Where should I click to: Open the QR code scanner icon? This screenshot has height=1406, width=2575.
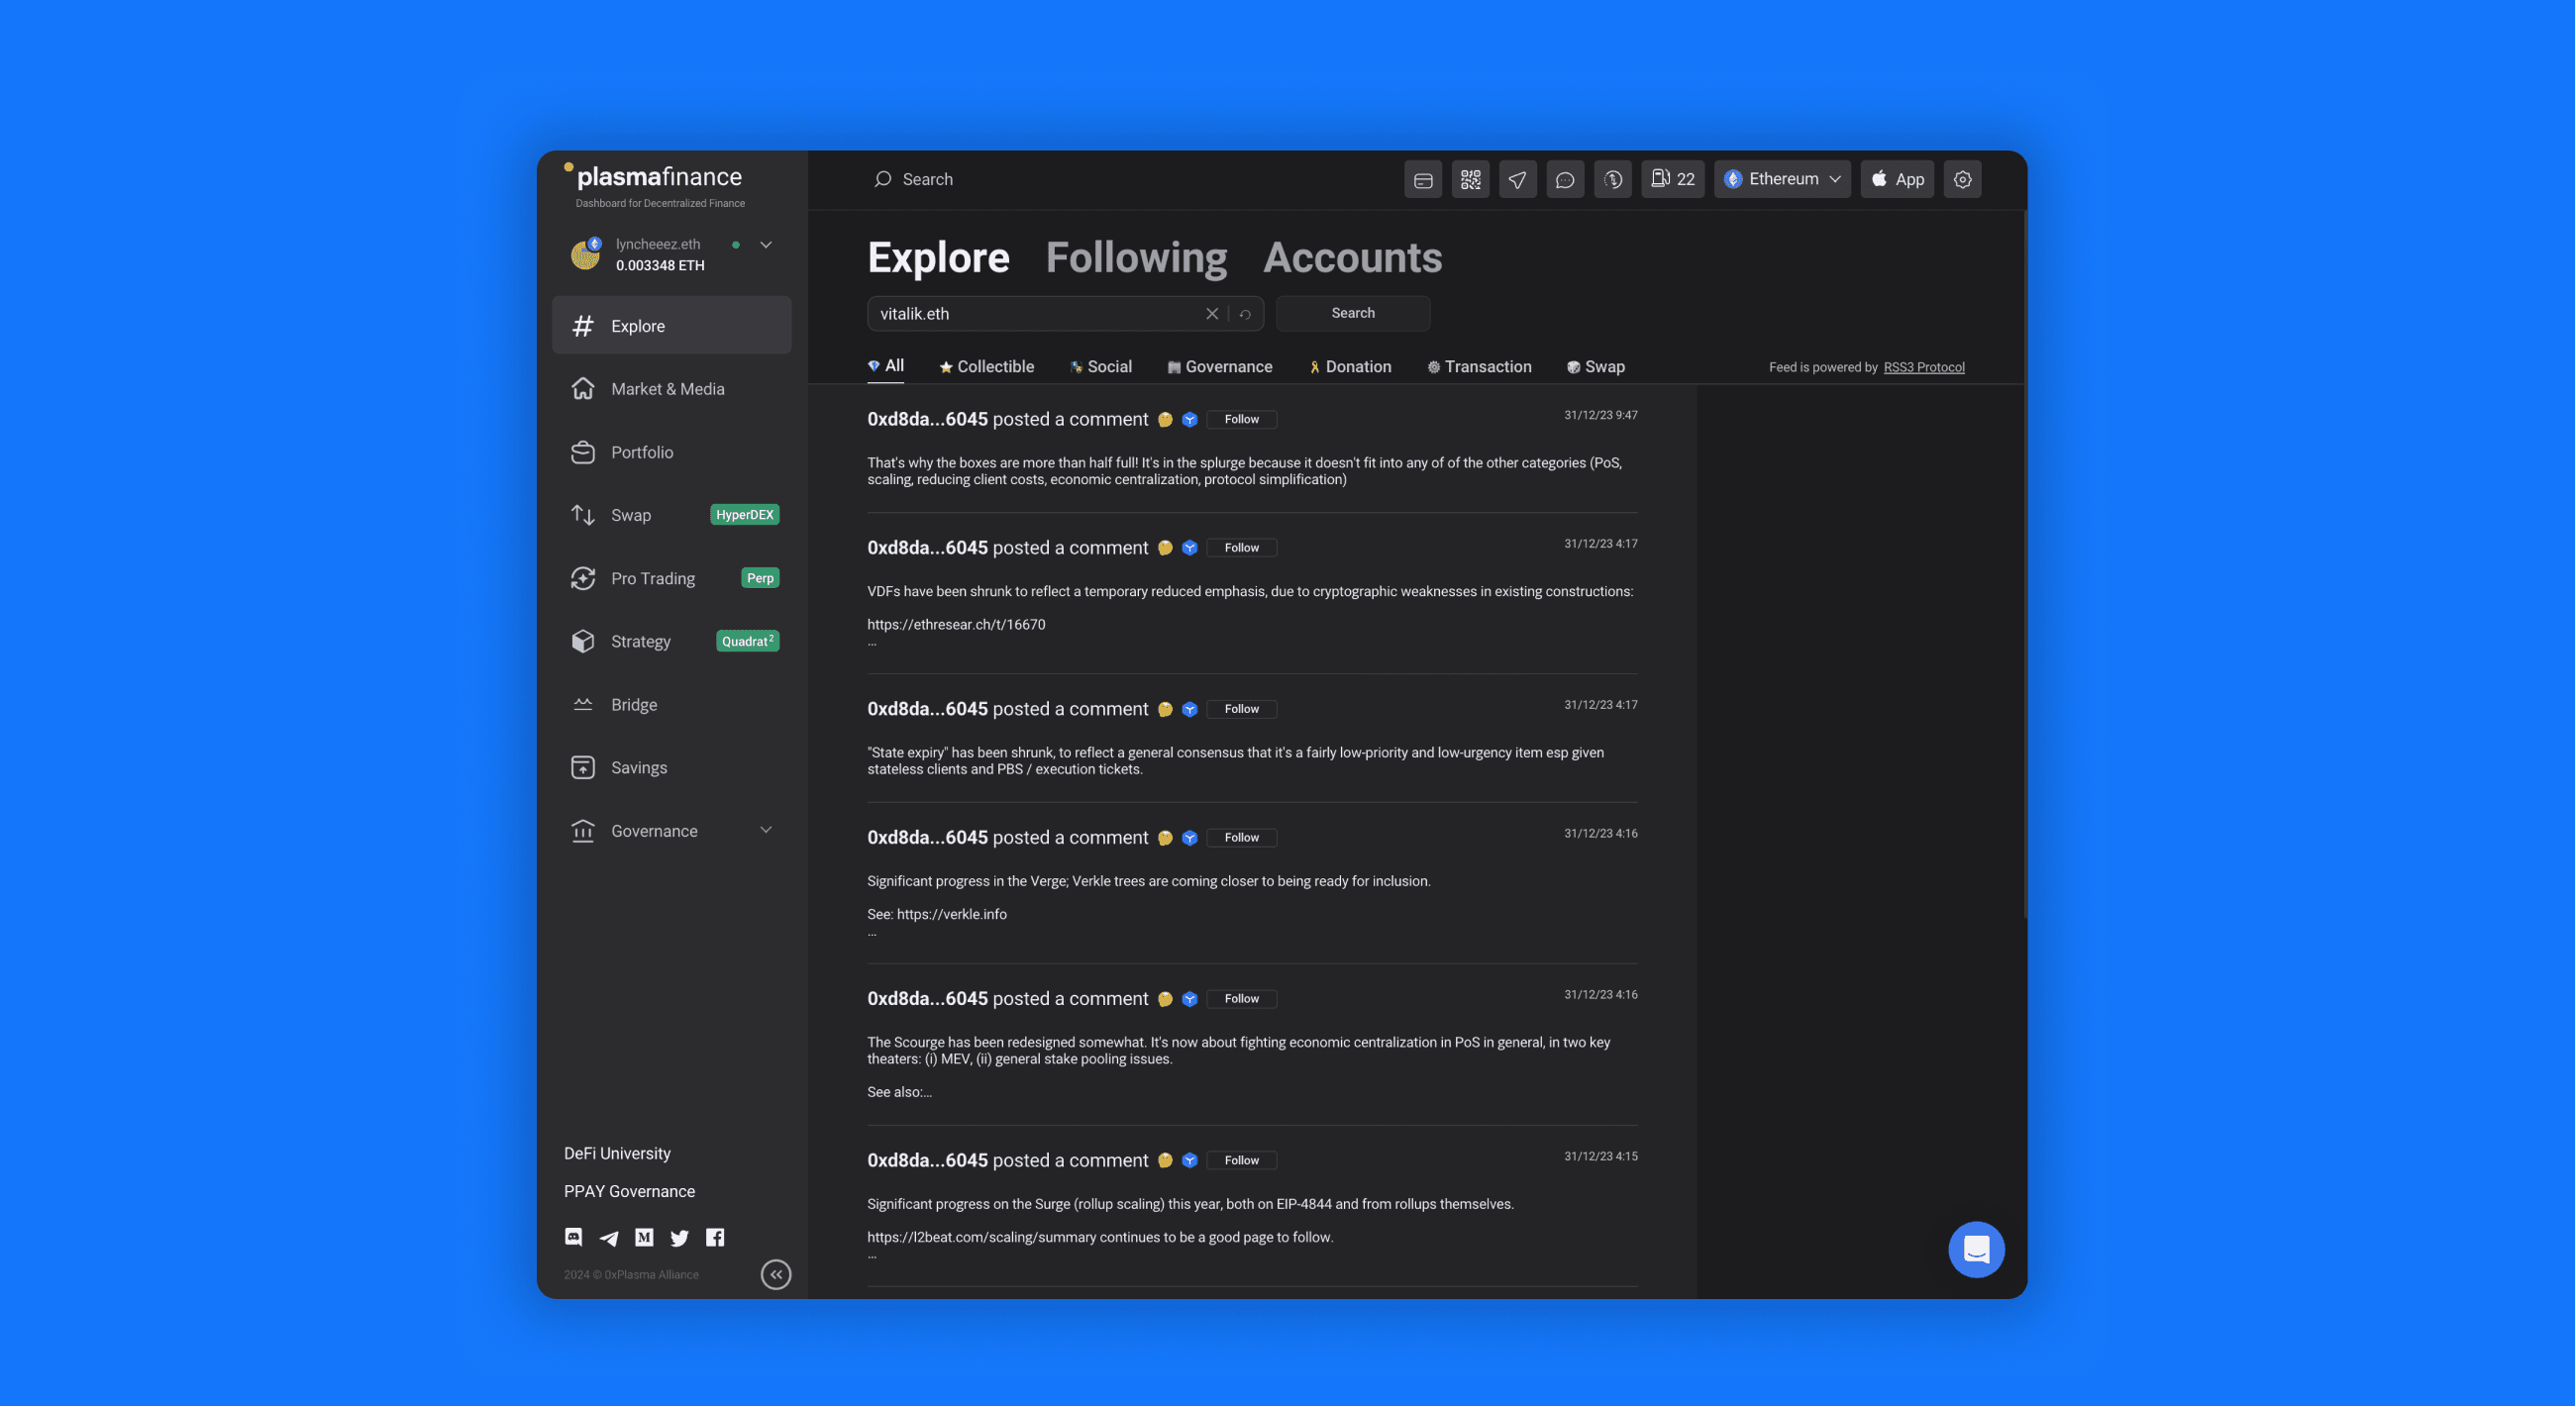point(1471,180)
